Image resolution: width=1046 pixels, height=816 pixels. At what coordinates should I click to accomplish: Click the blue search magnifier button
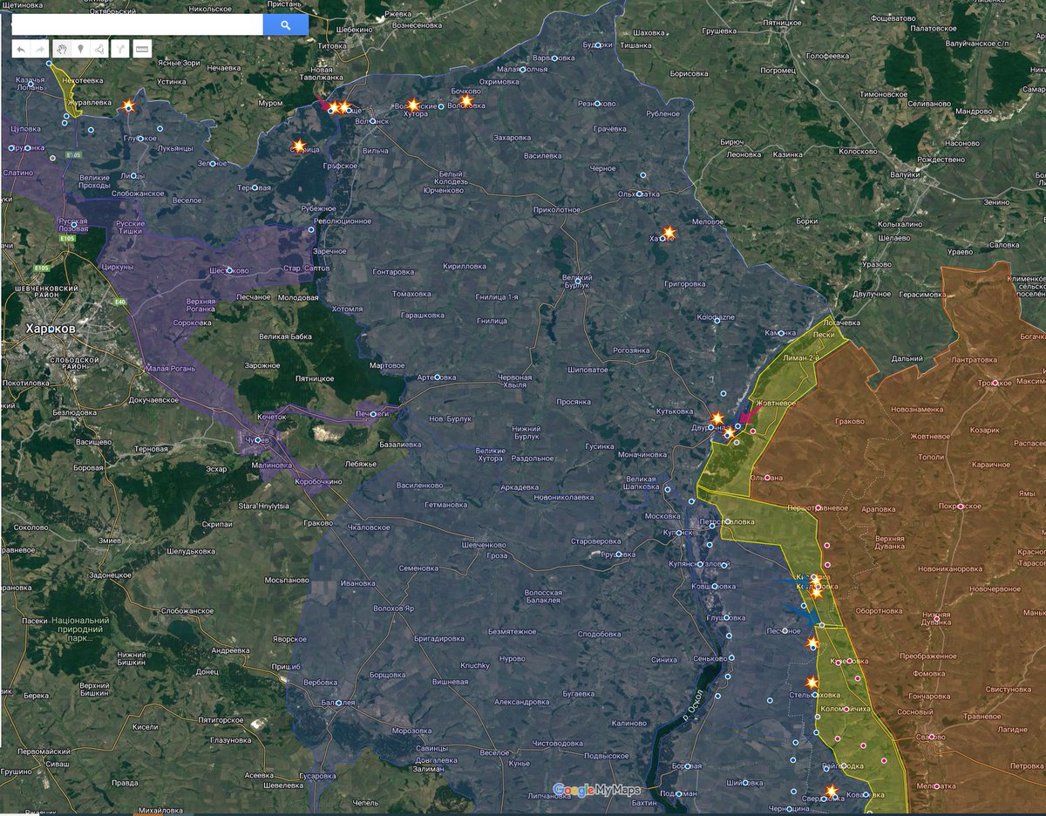(x=285, y=25)
